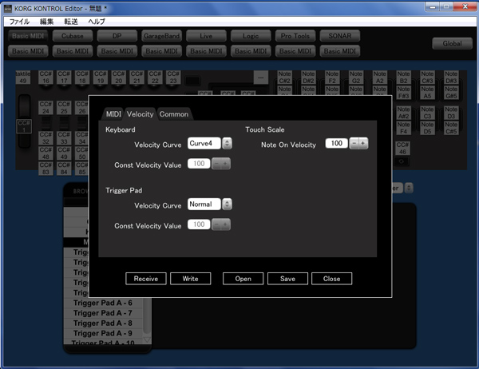Screen dimensions: 479x369
Task: Increase Note On Velocity with plus
Action: pyautogui.click(x=363, y=143)
